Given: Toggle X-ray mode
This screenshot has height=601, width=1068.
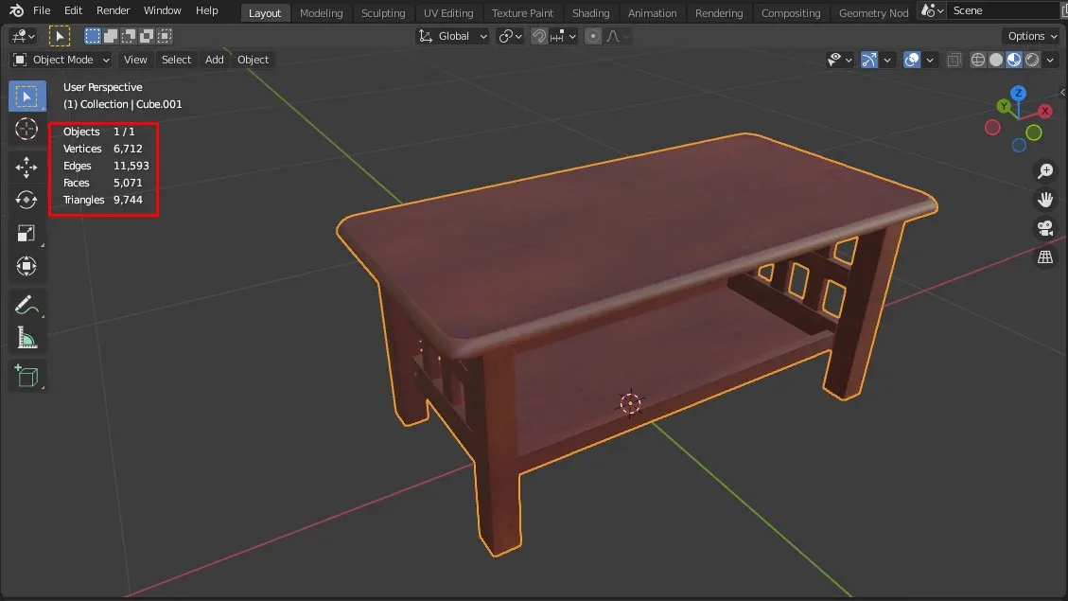Looking at the screenshot, I should 954,60.
